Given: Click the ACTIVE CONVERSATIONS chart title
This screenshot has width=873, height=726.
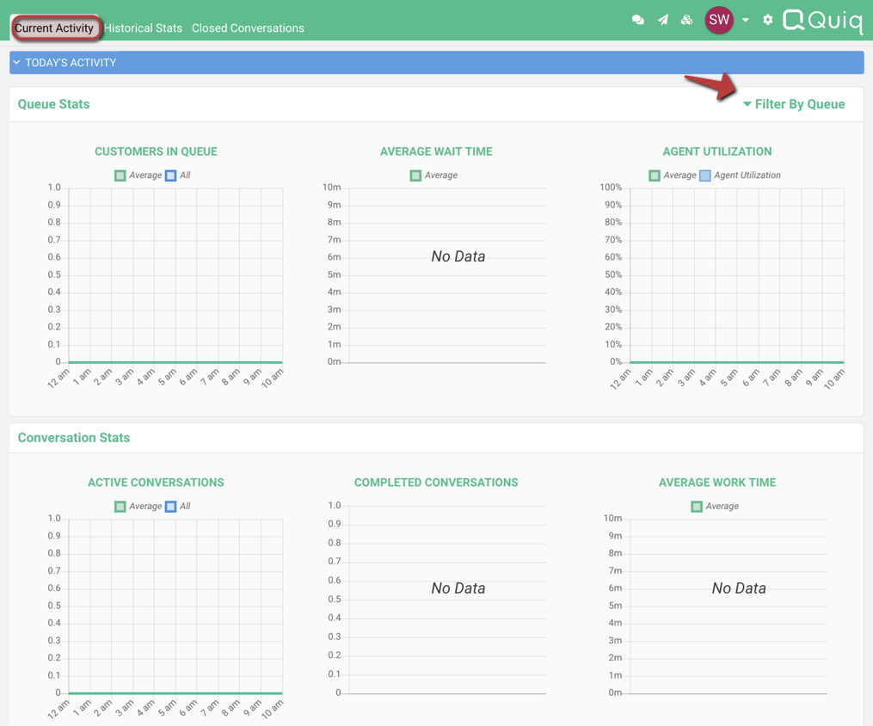Looking at the screenshot, I should (x=156, y=483).
